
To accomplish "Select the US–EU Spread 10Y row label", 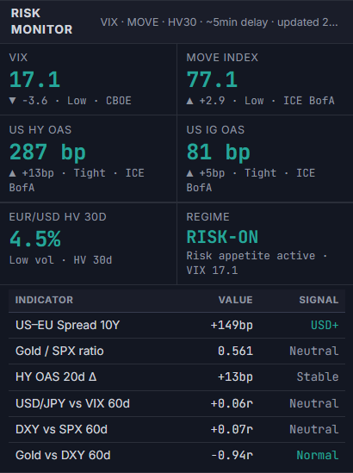I will coord(67,325).
